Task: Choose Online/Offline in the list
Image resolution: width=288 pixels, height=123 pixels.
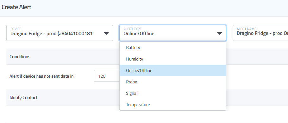Action: click(x=173, y=70)
